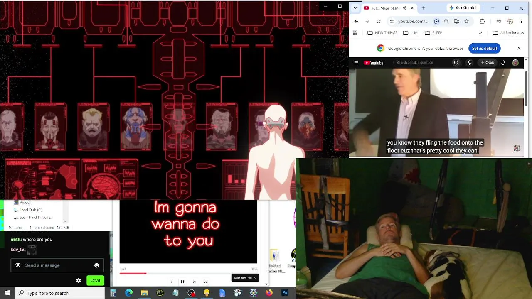The image size is (532, 299).
Task: Open the LLMs bookmark folder
Action: click(x=411, y=33)
